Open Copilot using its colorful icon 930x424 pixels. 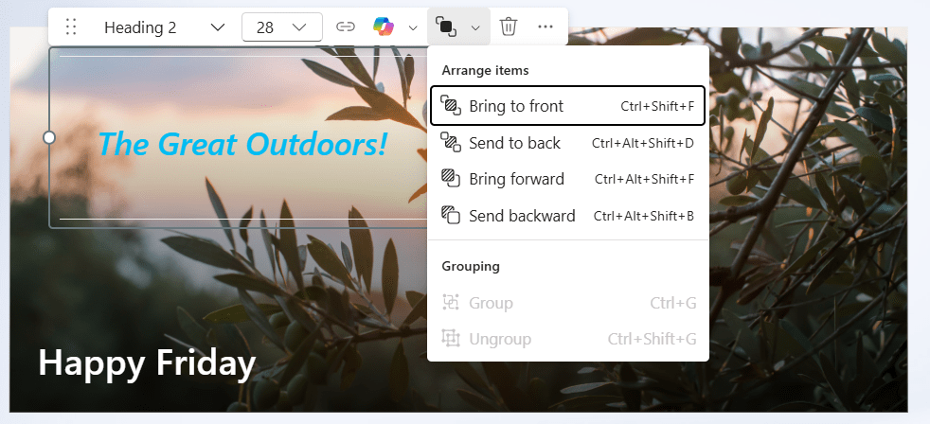coord(384,27)
